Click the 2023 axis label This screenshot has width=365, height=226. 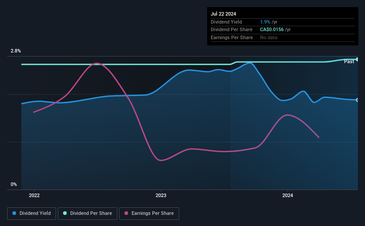[161, 195]
